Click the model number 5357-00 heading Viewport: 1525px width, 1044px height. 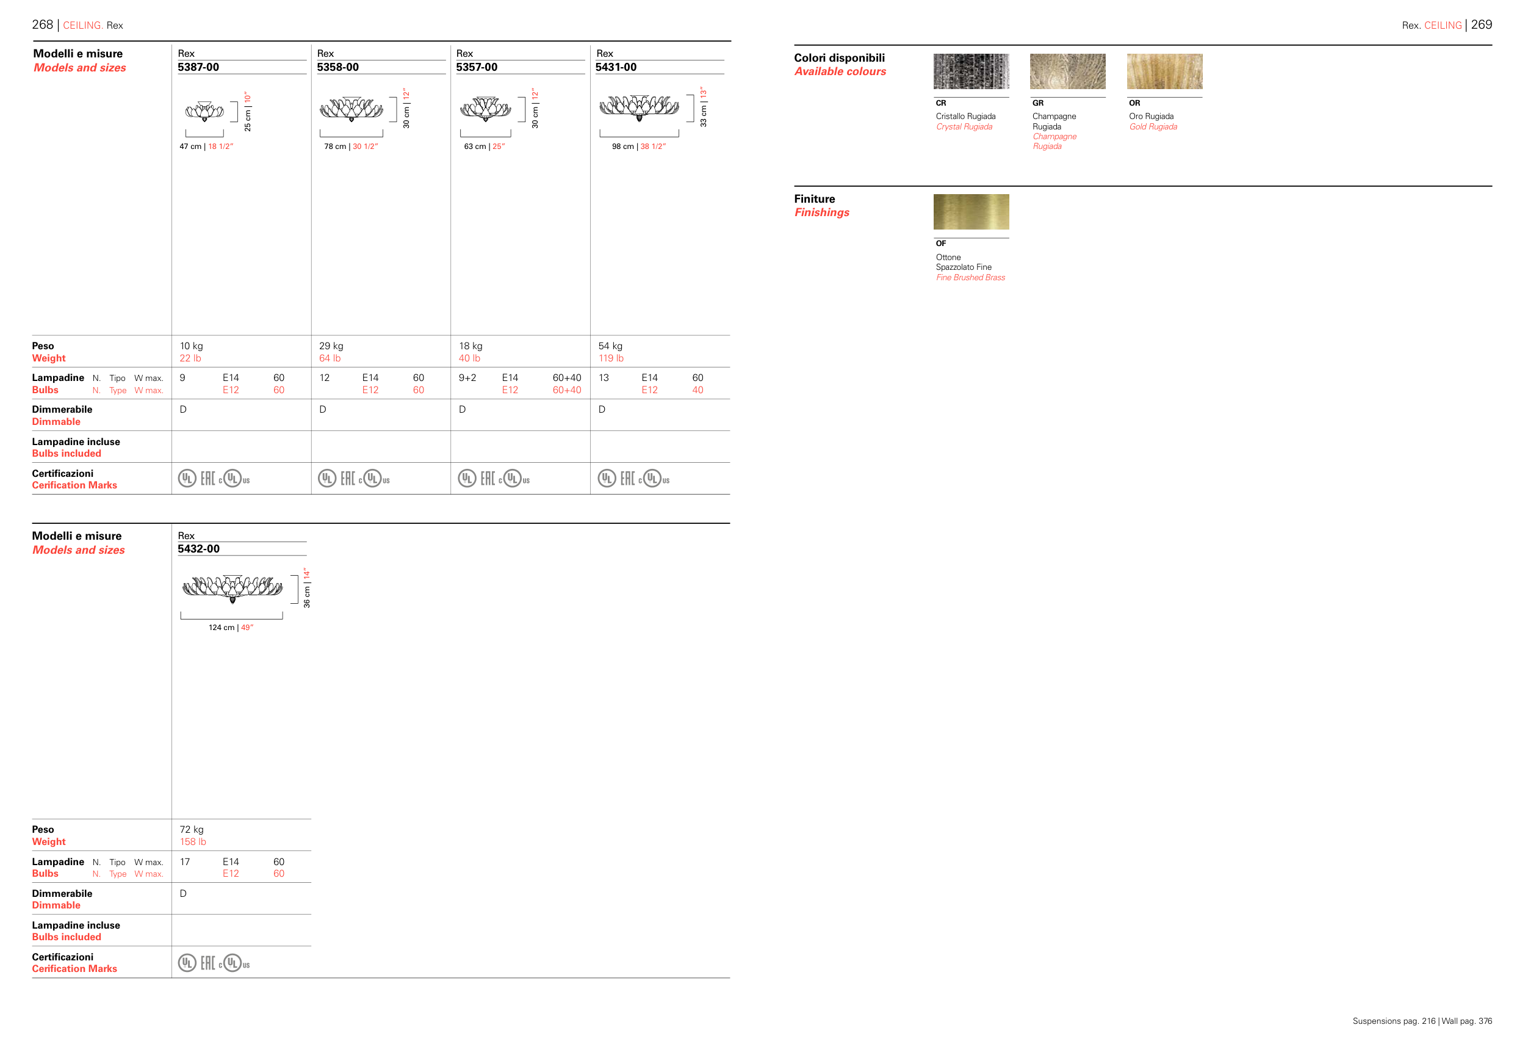pos(477,67)
